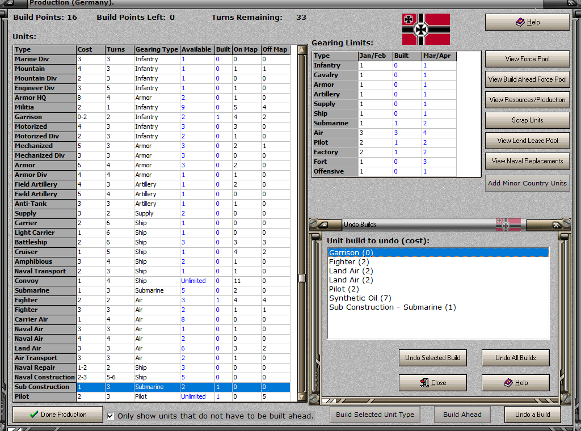This screenshot has height=431, width=581.
Task: Select the Battleship unit row
Action: coord(152,242)
